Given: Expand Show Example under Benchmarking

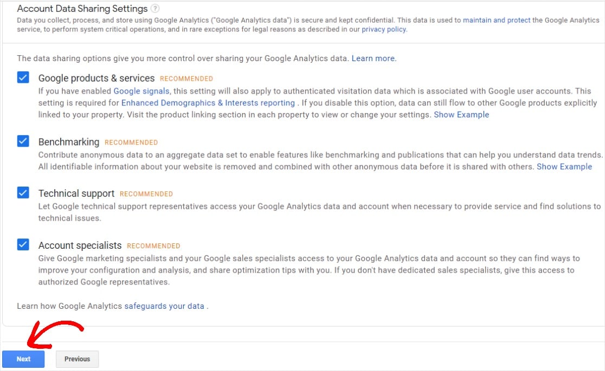Looking at the screenshot, I should click(x=564, y=167).
